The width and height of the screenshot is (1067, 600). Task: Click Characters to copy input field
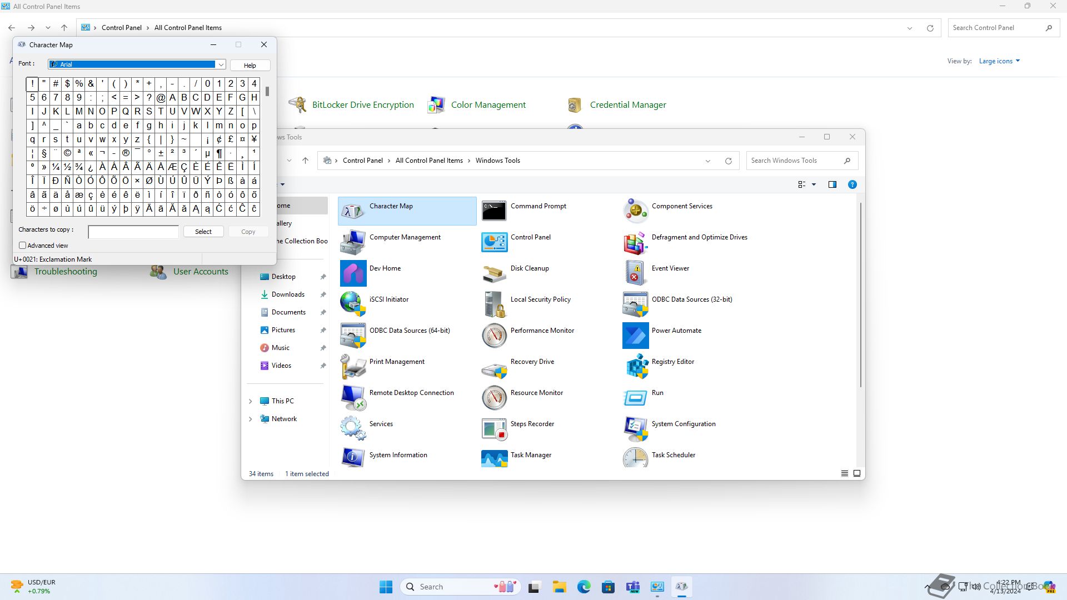133,232
